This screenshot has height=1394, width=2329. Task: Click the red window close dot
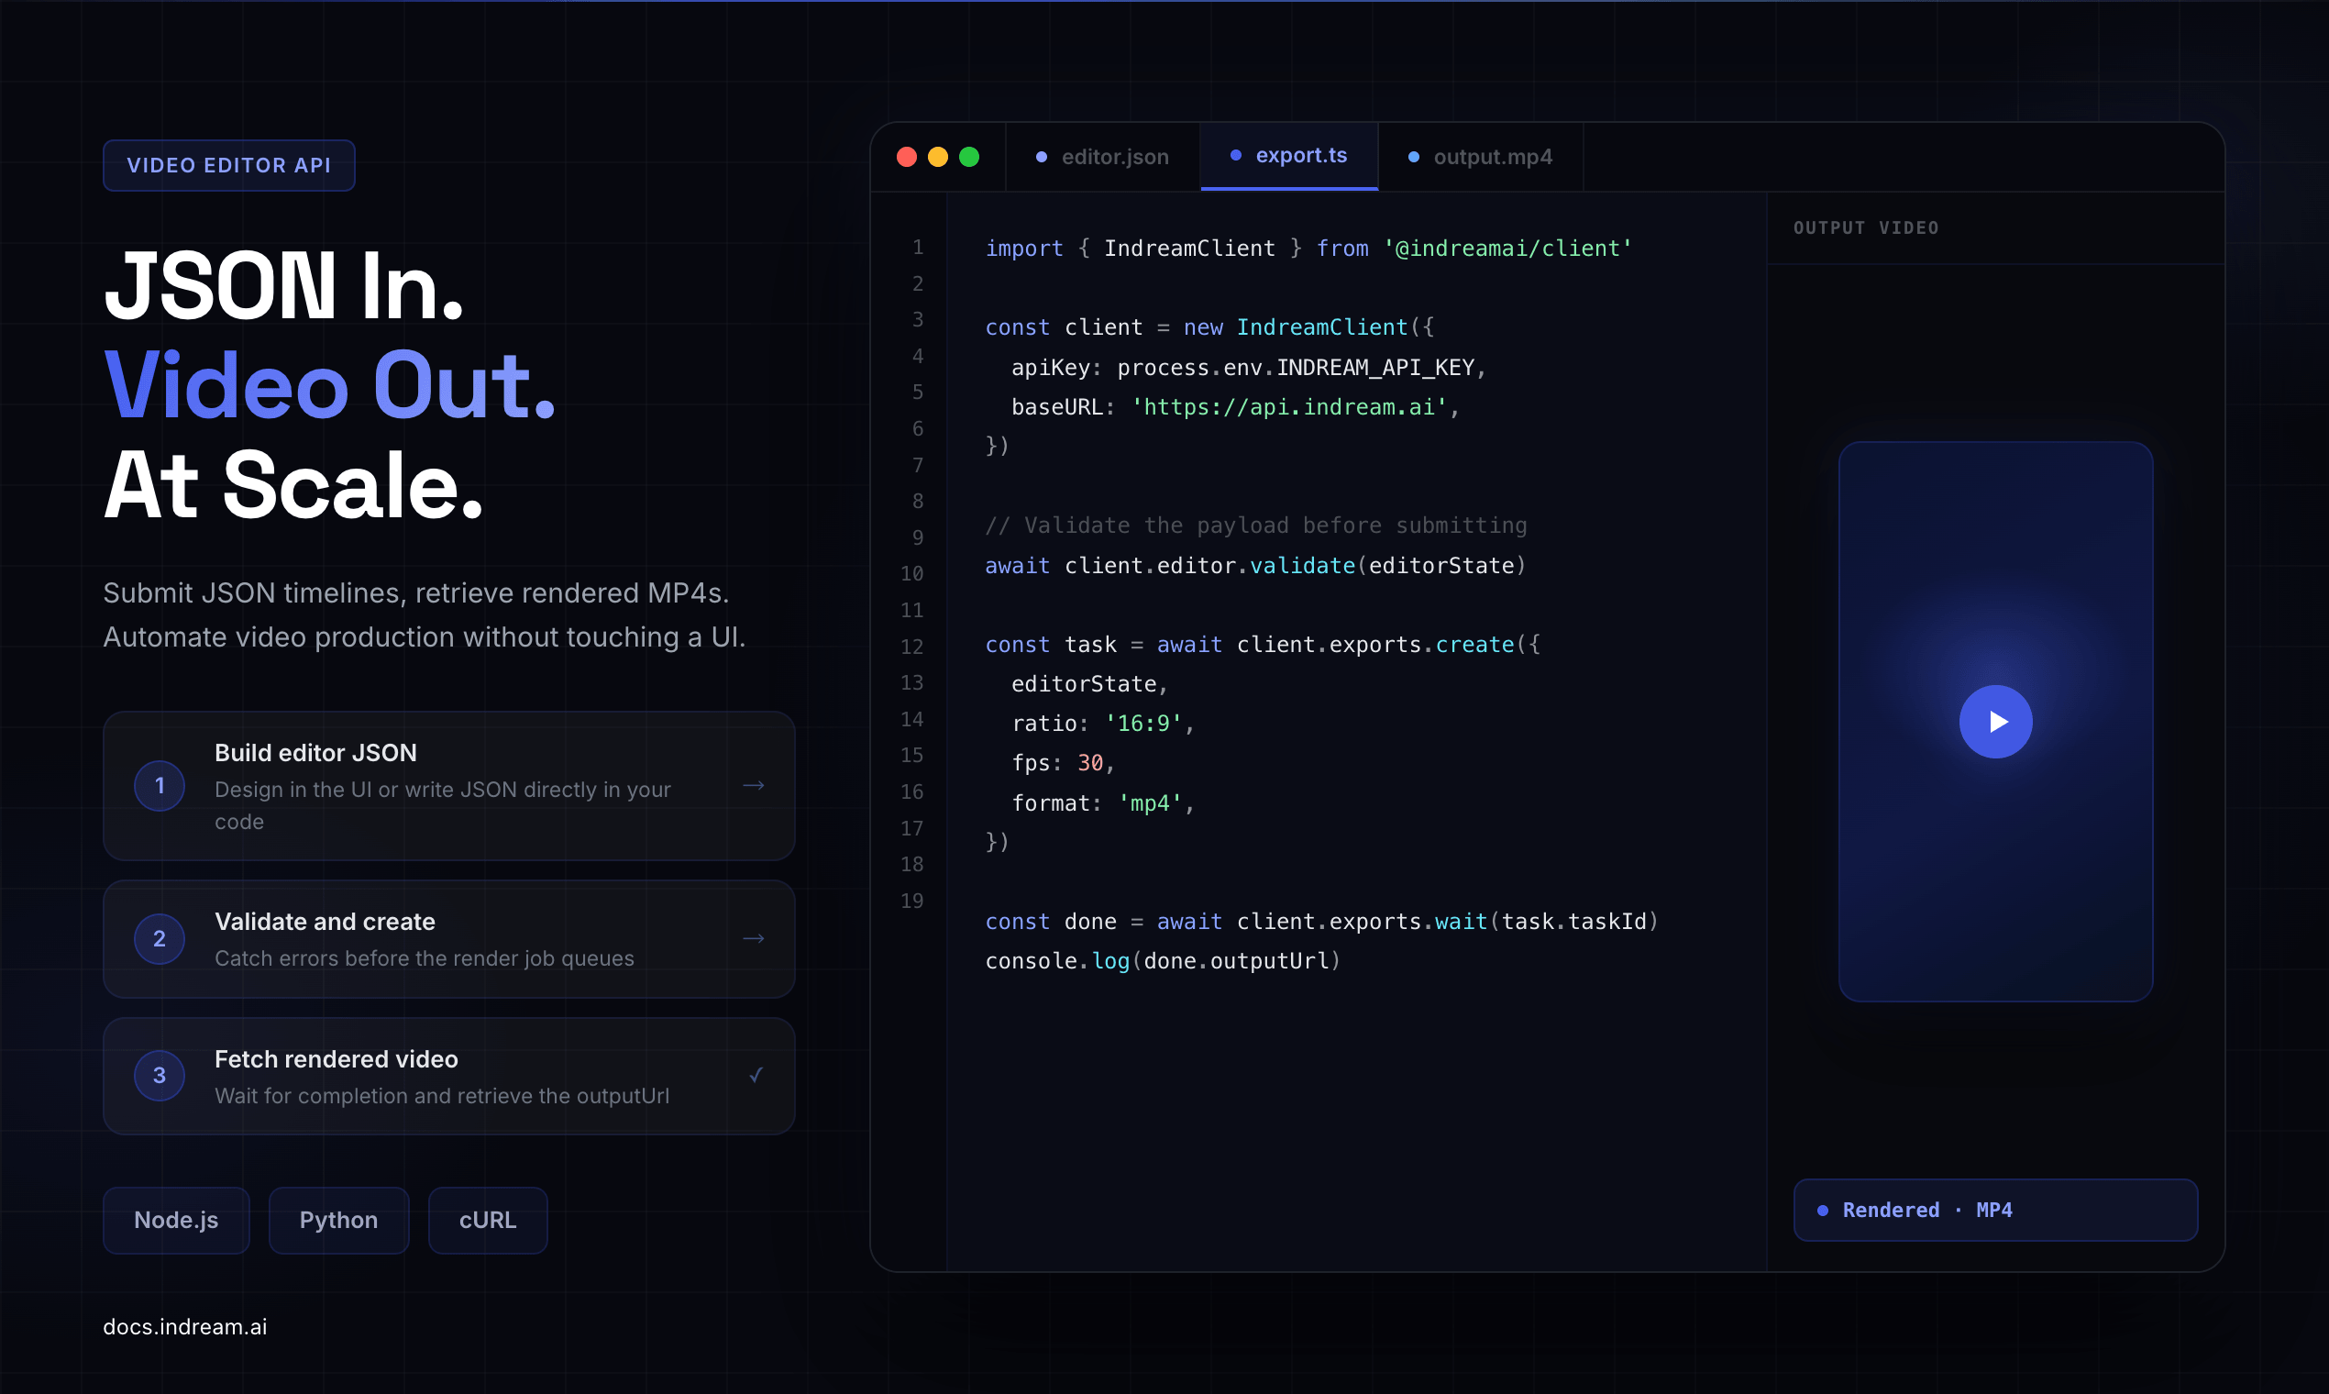pyautogui.click(x=906, y=157)
